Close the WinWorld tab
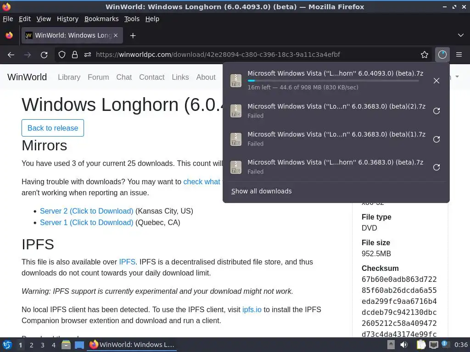The width and height of the screenshot is (470, 352). (116, 35)
